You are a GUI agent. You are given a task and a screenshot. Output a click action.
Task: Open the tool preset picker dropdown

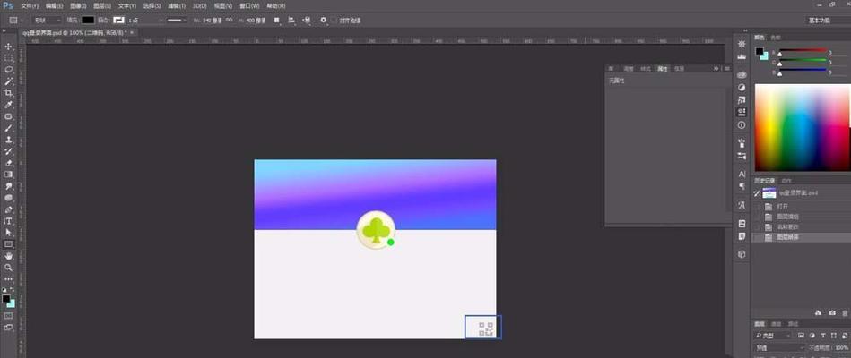pos(15,20)
